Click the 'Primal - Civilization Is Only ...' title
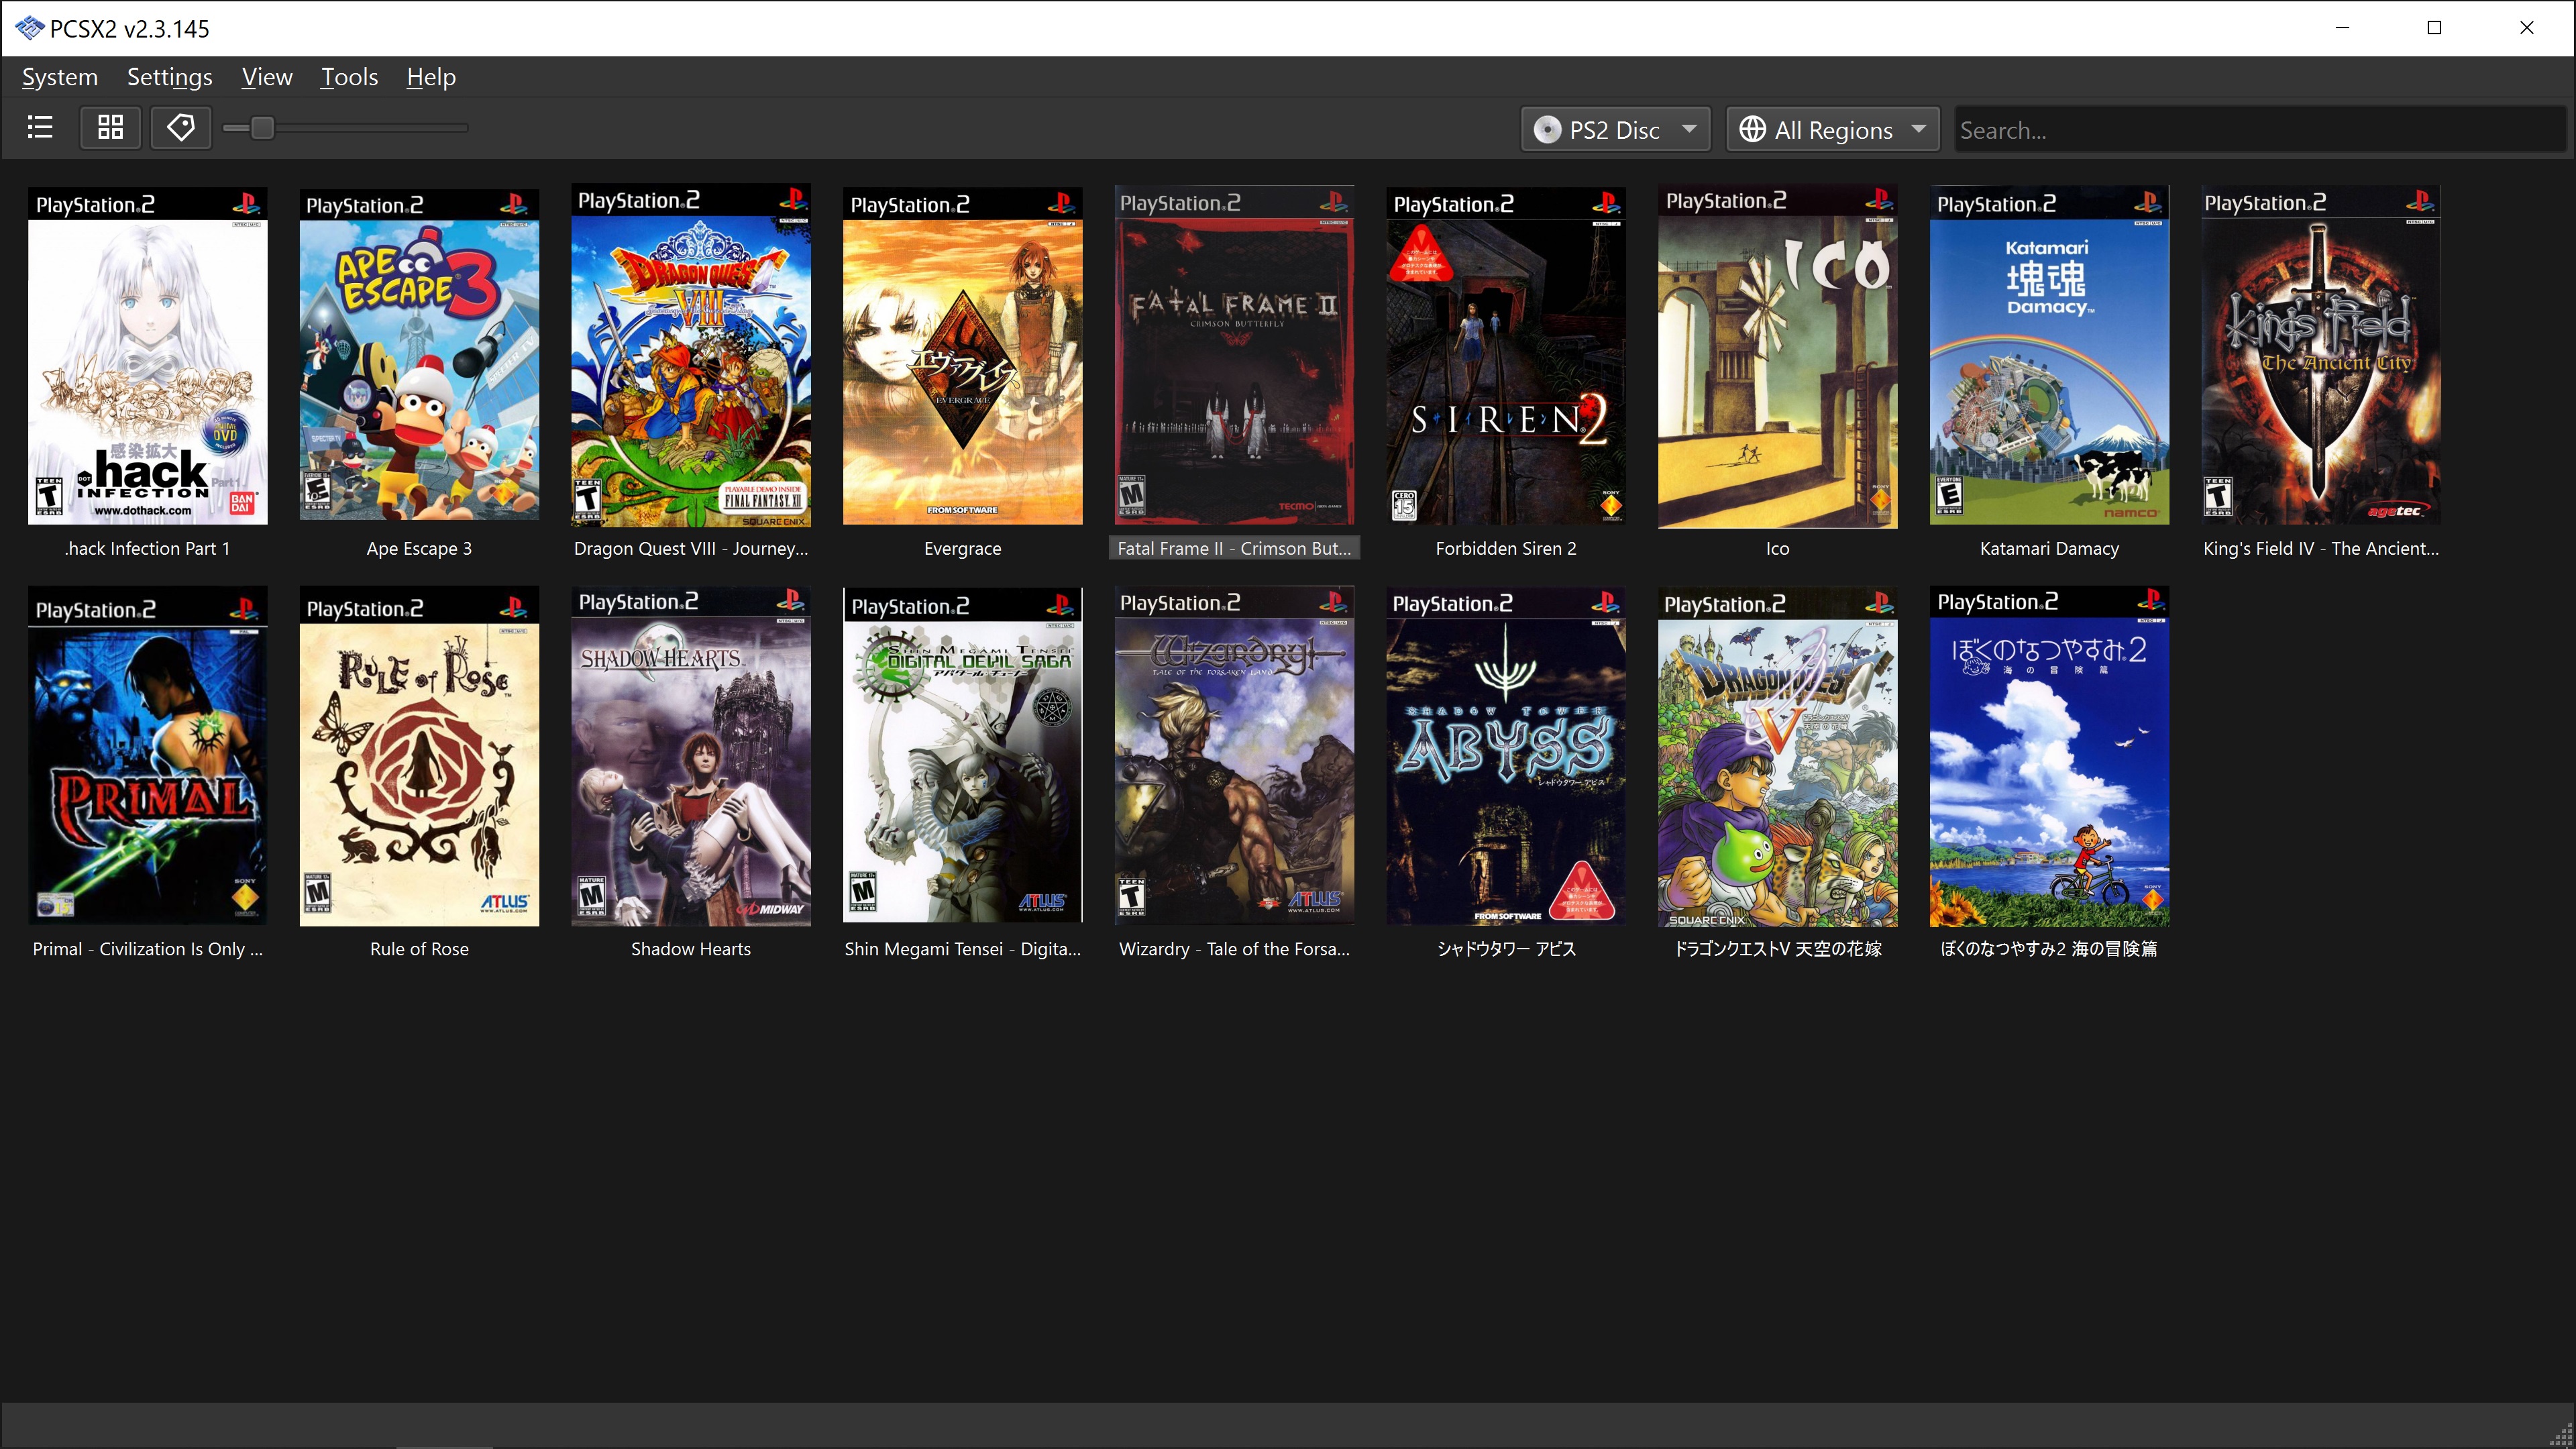This screenshot has width=2576, height=1449. (x=148, y=949)
